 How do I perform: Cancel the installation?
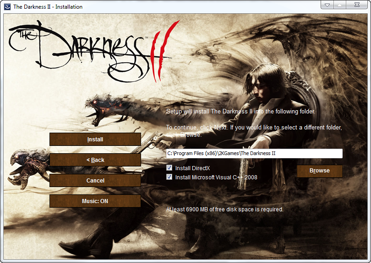pos(95,180)
